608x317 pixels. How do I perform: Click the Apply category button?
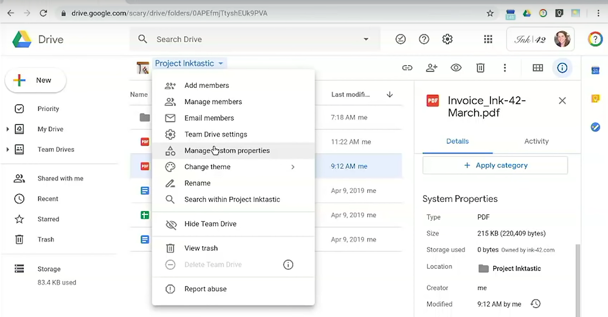495,165
